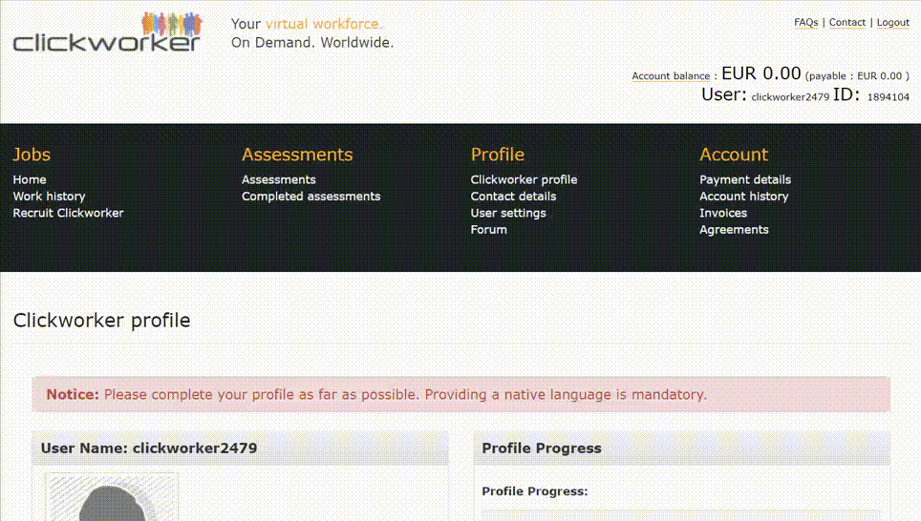The height and width of the screenshot is (521, 921).
Task: Click the Profile Progress panel header
Action: [681, 448]
